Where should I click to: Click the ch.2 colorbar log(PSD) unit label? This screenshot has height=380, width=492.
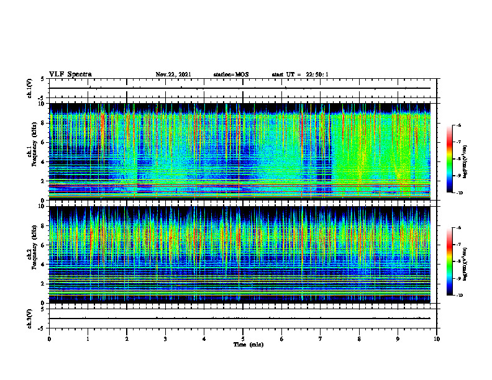point(466,264)
